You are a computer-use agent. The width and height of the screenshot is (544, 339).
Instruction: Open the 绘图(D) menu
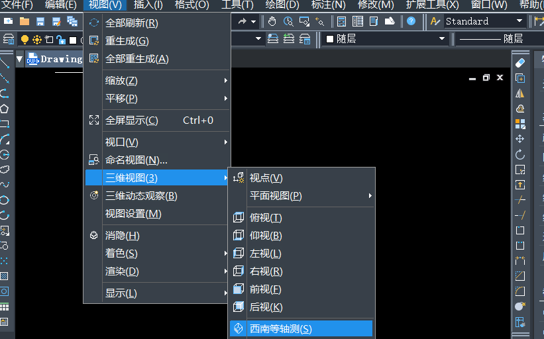click(x=282, y=5)
